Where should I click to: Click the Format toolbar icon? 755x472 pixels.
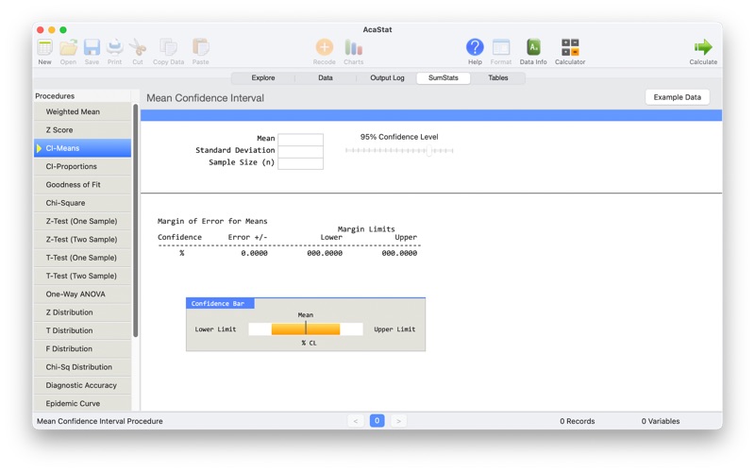point(501,48)
